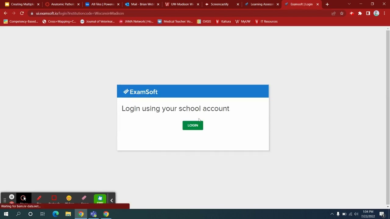
Task: Open a new browser tab
Action: 327,4
